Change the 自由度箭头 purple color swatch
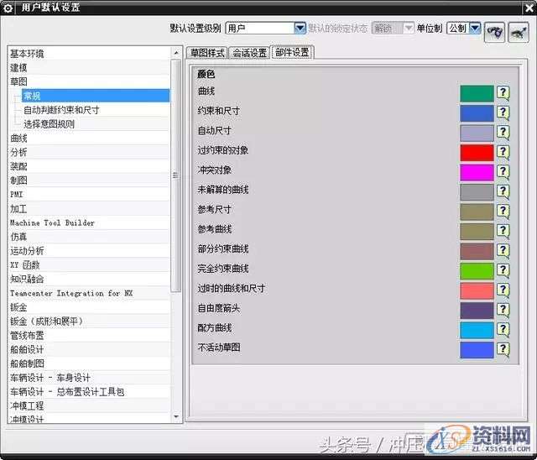The image size is (537, 460). [x=477, y=311]
